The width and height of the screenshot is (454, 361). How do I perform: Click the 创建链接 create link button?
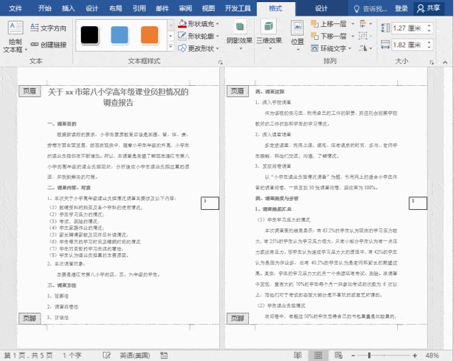tap(48, 45)
